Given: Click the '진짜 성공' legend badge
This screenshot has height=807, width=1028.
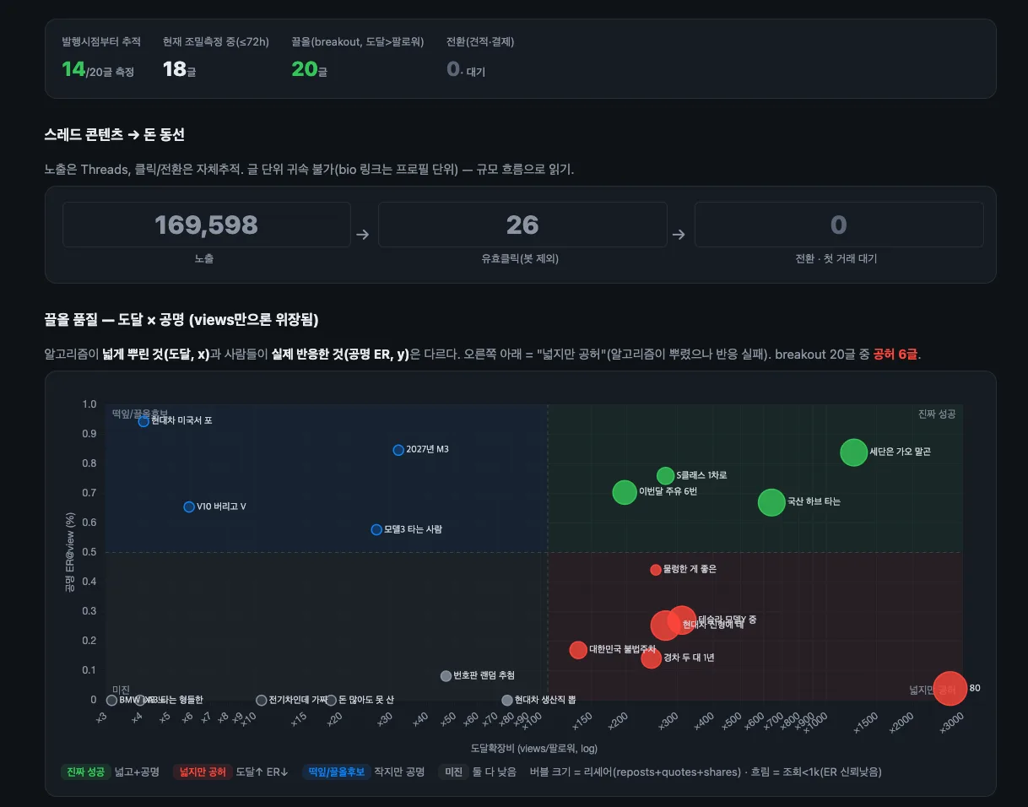Looking at the screenshot, I should tap(84, 772).
